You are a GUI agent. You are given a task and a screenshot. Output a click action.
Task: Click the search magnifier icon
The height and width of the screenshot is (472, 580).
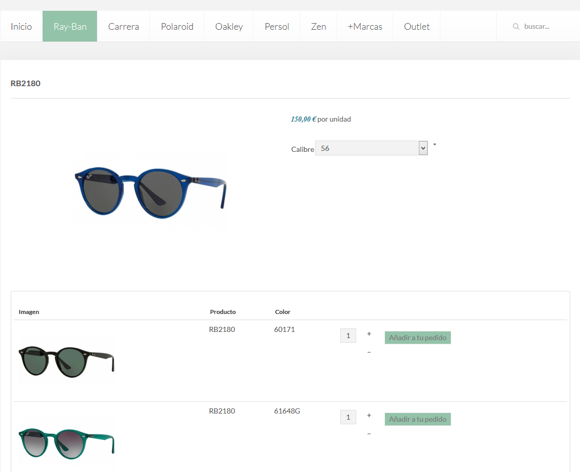[x=516, y=26]
